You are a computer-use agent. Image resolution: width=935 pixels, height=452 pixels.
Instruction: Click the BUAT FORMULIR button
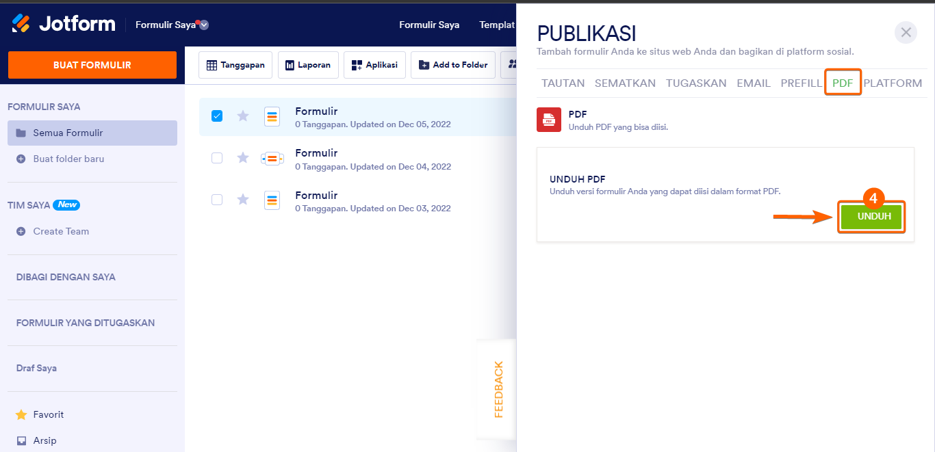(x=92, y=65)
